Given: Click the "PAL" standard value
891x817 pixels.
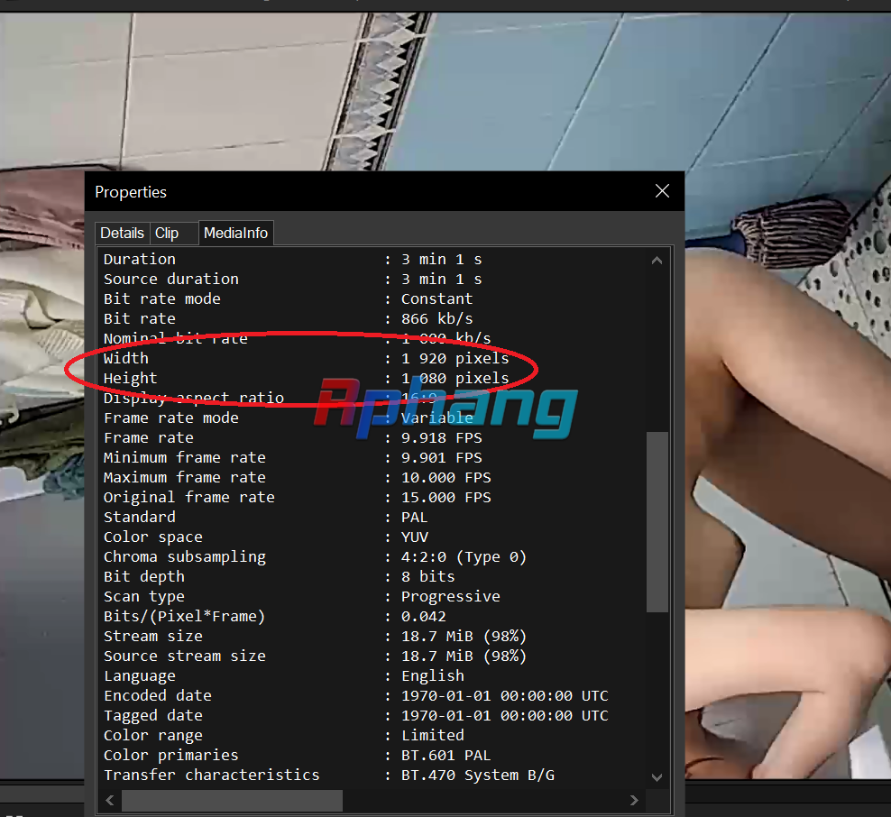Looking at the screenshot, I should pyautogui.click(x=414, y=518).
